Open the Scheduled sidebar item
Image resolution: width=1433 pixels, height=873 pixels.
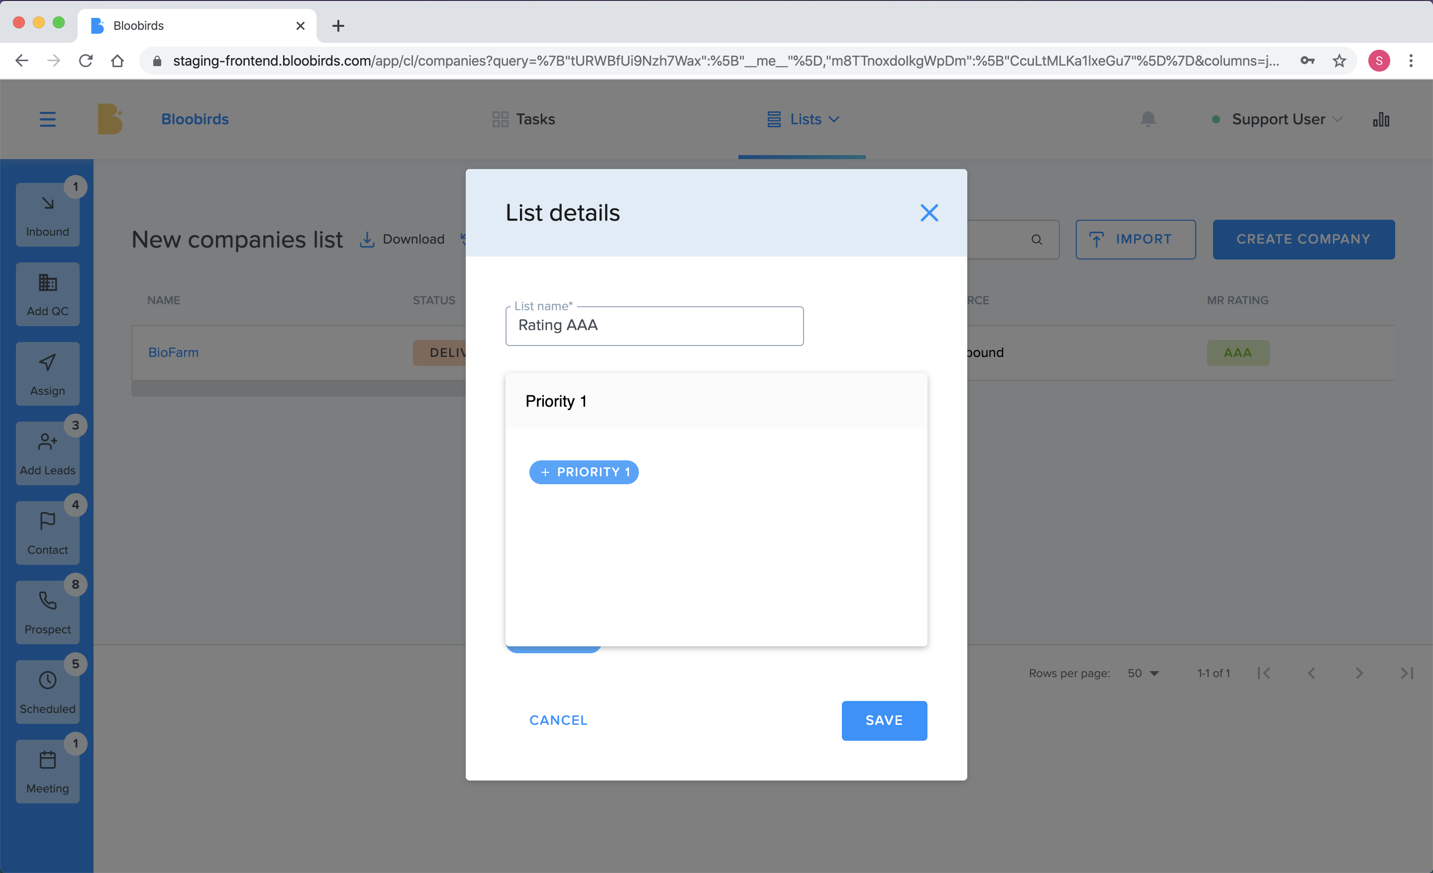[x=48, y=692]
